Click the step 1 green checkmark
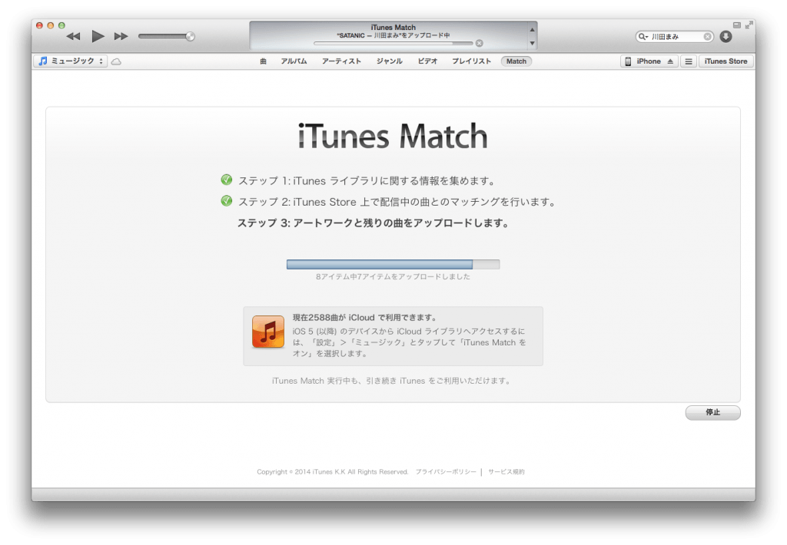The width and height of the screenshot is (787, 545). pos(227,180)
